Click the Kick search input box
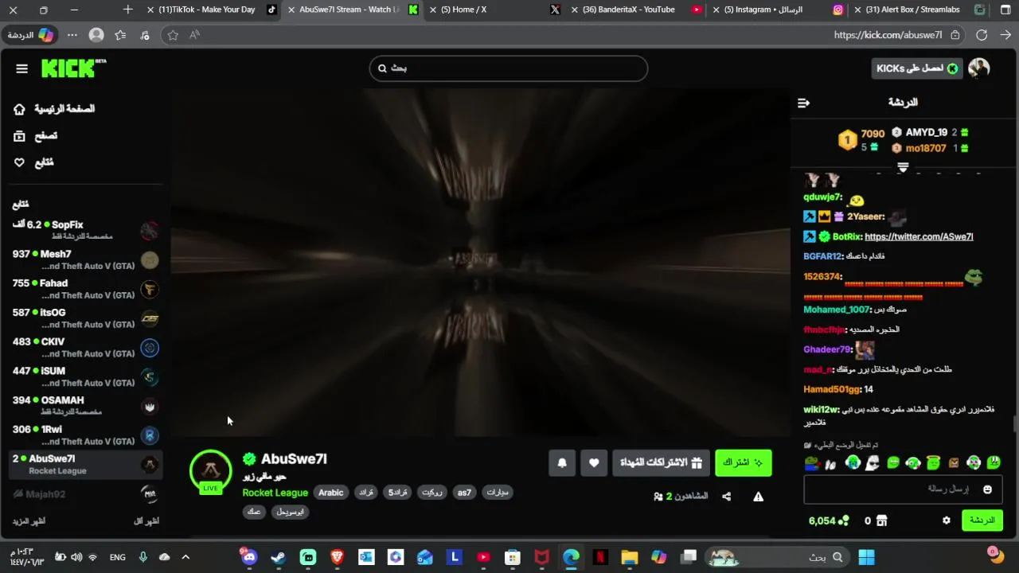1019x573 pixels. coord(509,68)
